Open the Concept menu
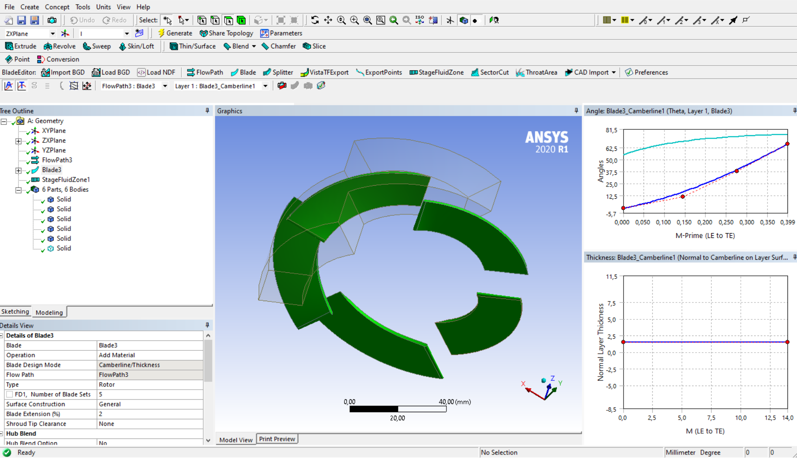Image resolution: width=797 pixels, height=458 pixels. click(x=57, y=7)
